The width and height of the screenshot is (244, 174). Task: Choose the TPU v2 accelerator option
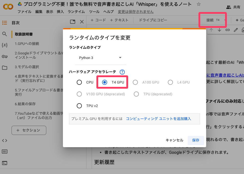point(79,106)
